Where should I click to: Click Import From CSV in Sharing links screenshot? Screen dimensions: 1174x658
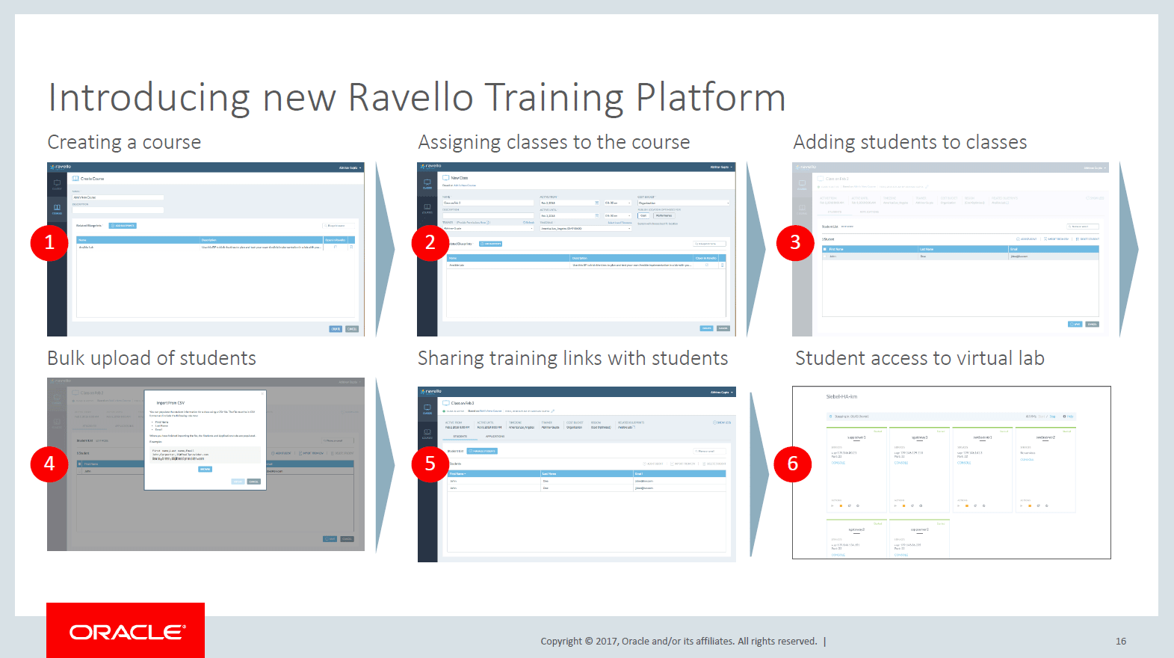coord(682,464)
